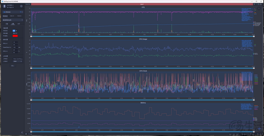Screen dimensions: 264x136
Task: Click the first CPU threshold field showing 60
Action: tap(15, 50)
